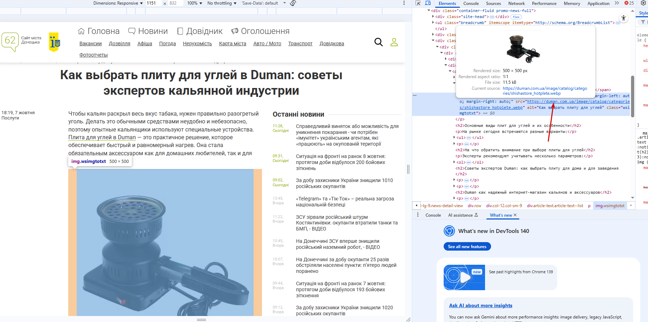Select the img.wsimgtotxt breadcrumb item

610,206
